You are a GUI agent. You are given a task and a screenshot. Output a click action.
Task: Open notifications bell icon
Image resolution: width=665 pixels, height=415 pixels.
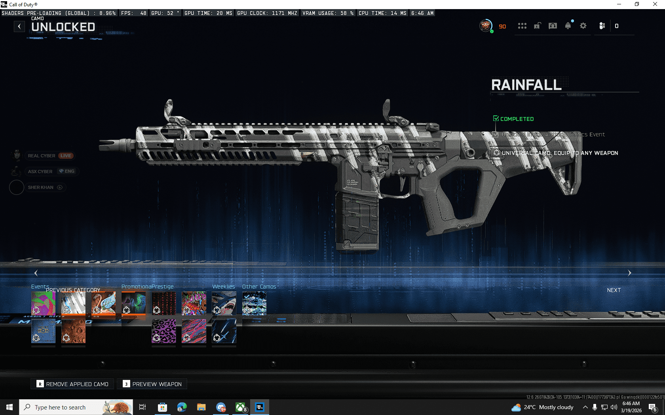click(x=568, y=26)
